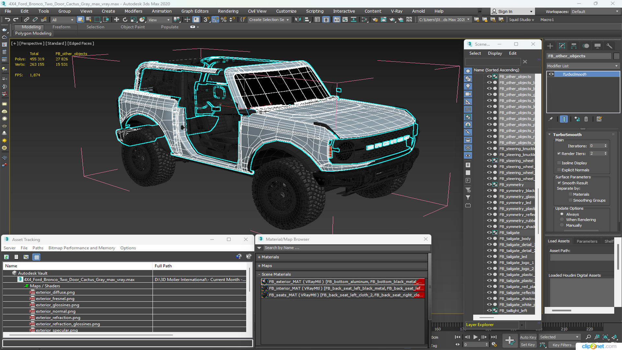
Task: Select FB_interior_MAT material entry
Action: coord(343,288)
